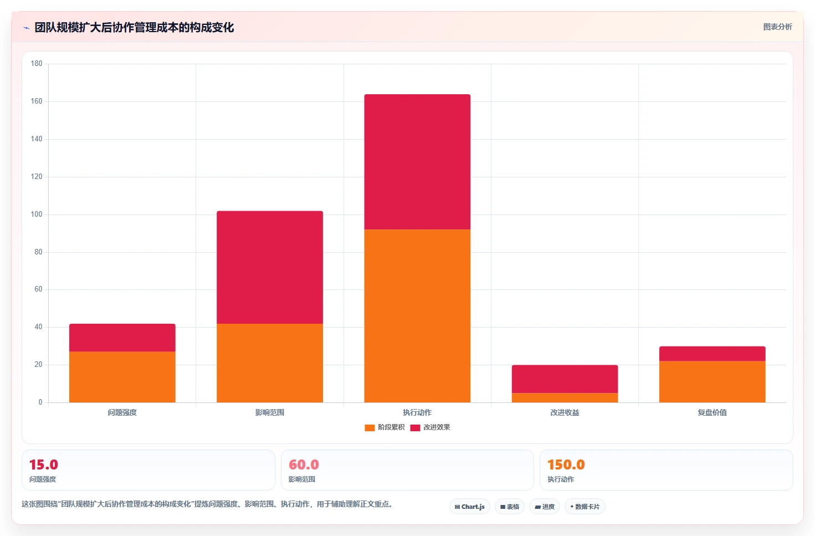This screenshot has height=536, width=815.
Task: Toggle the 阶段累积 legend item
Action: pos(385,427)
